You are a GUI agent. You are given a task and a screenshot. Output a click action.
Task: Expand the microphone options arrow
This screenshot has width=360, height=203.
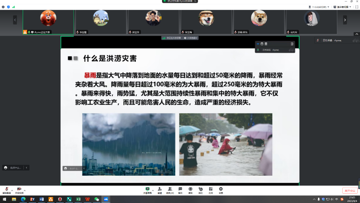tap(12, 190)
